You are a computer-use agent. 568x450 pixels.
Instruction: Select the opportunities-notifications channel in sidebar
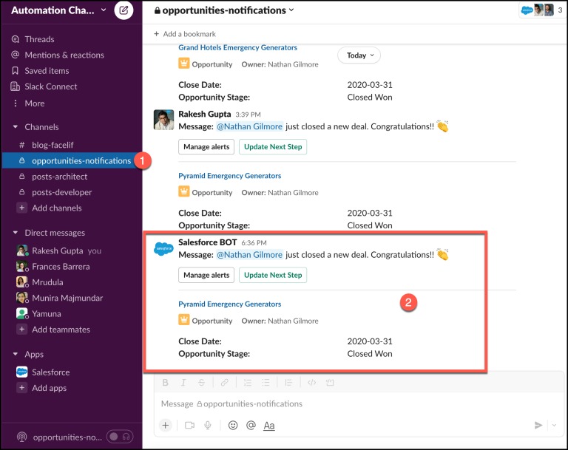pos(72,161)
